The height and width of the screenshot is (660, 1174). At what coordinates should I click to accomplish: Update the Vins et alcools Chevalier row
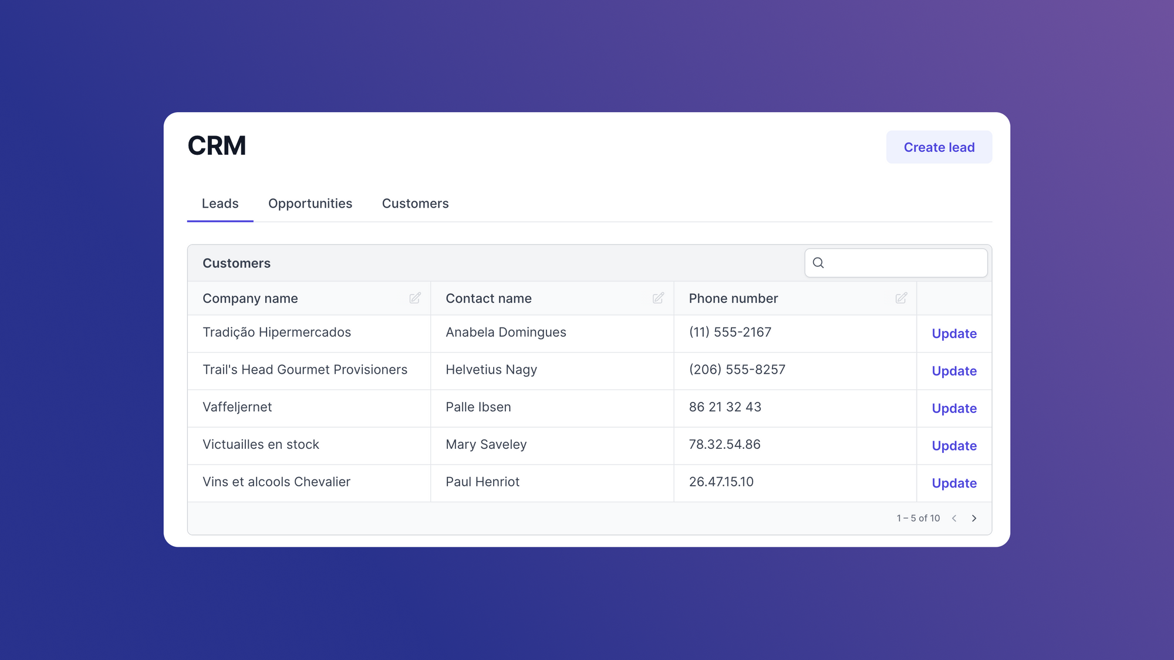point(954,484)
